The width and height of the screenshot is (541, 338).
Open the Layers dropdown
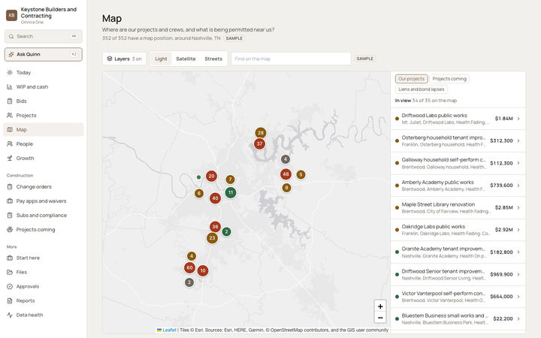tap(124, 59)
